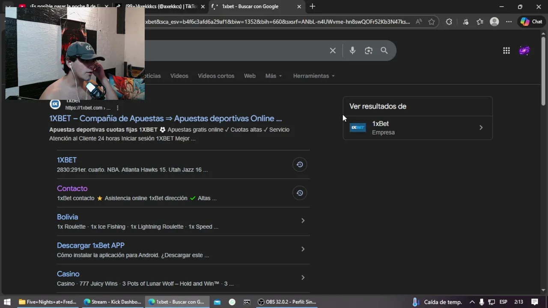Open the three-dot menu beside 1xbet.com URL
The image size is (548, 308).
(x=117, y=108)
